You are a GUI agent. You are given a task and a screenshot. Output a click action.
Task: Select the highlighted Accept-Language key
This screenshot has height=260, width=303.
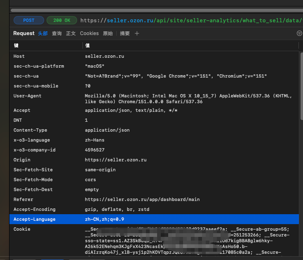point(34,219)
